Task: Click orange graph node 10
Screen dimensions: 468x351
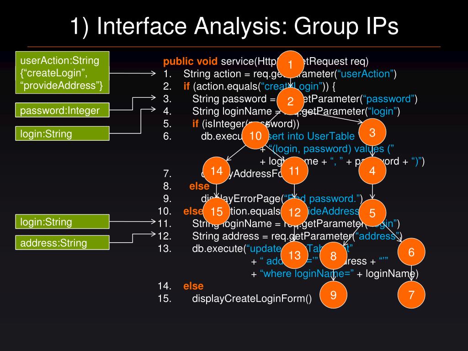Action: (255, 135)
